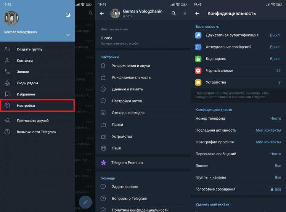Open search in settings header
This screenshot has height=212, width=286.
coord(174,13)
